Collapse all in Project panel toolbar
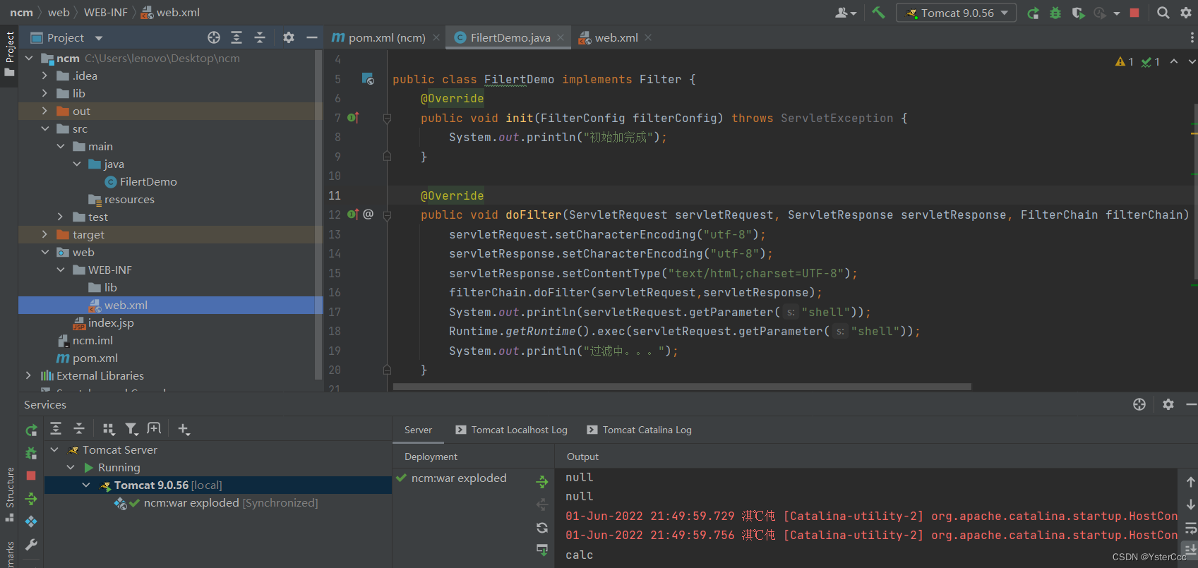This screenshot has width=1198, height=568. coord(260,37)
